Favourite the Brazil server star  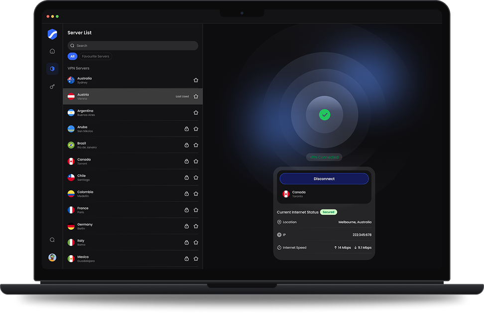(x=196, y=145)
